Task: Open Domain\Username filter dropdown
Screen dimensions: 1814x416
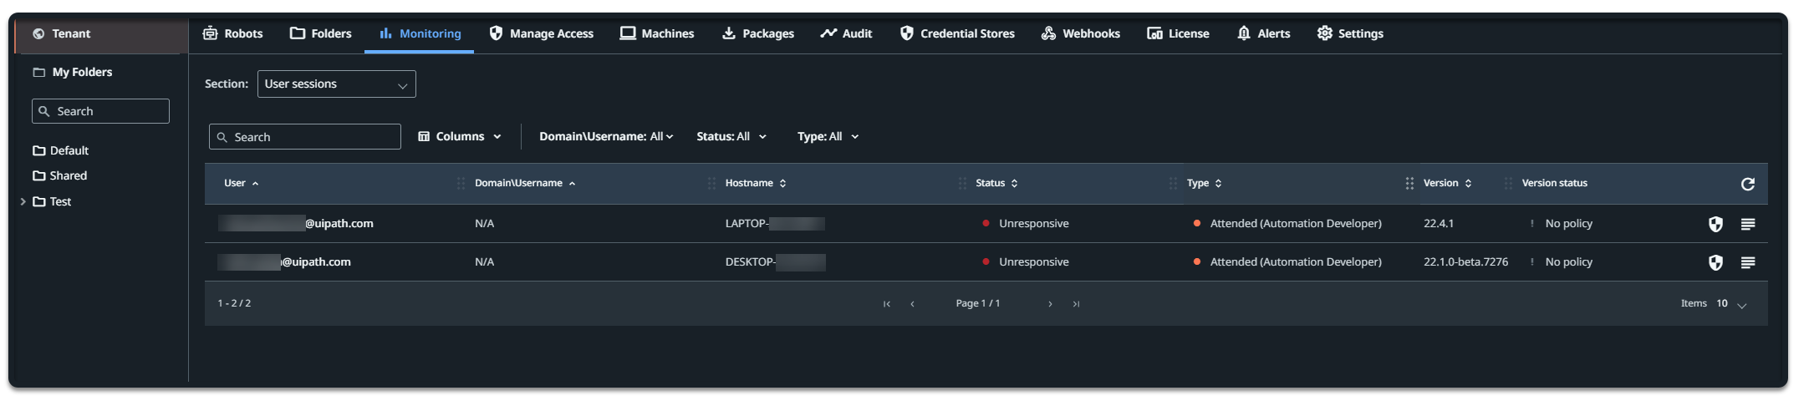Action: (x=606, y=136)
